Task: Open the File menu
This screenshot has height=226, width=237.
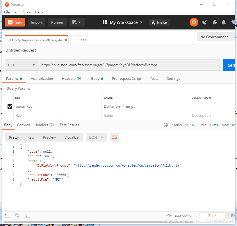Action: click(7, 12)
